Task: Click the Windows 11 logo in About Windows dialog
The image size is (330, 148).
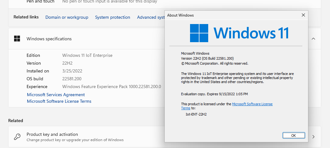Action: (x=239, y=33)
